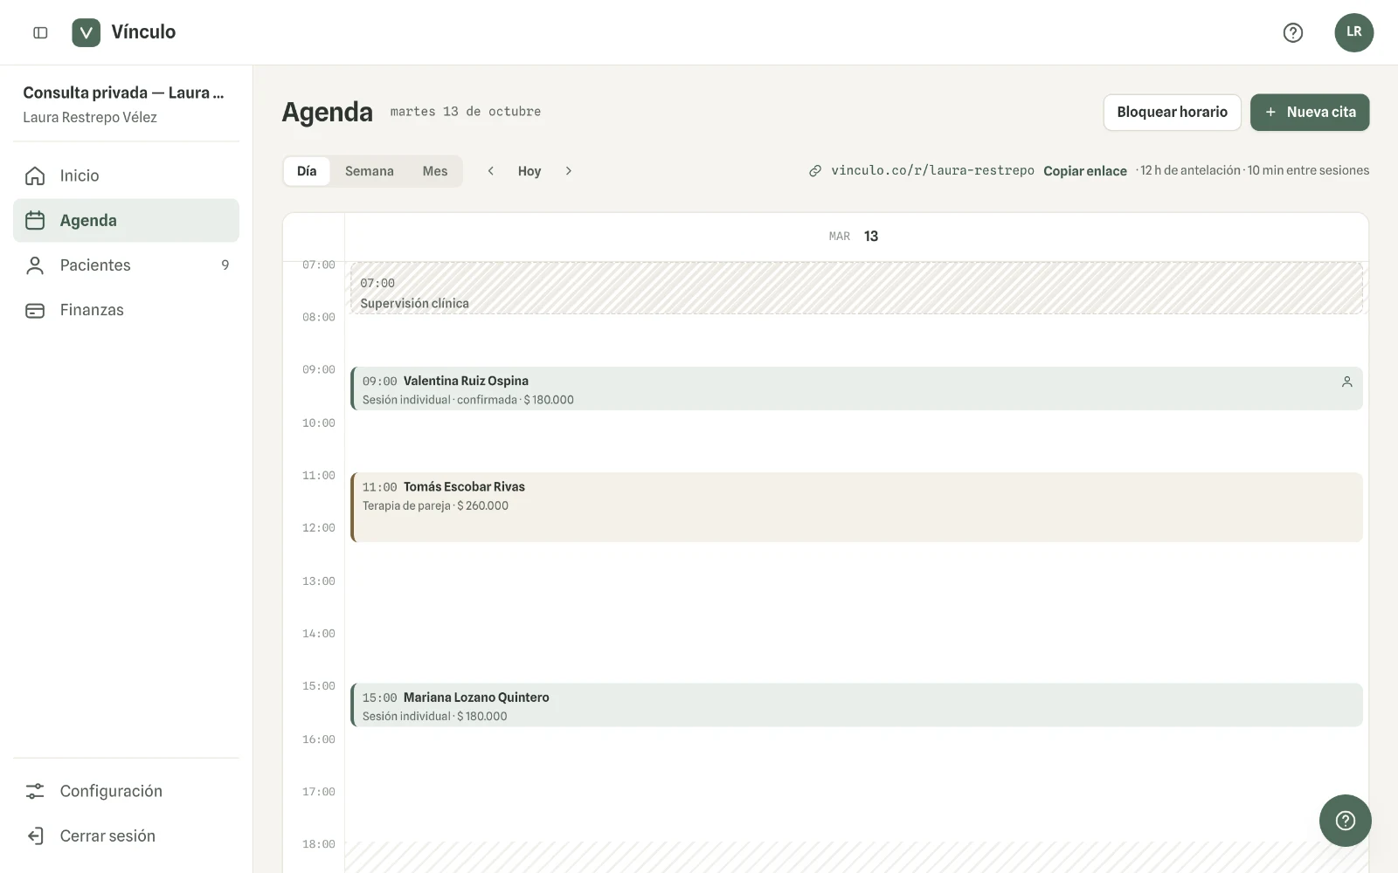Click Copiar enlace link
The width and height of the screenshot is (1398, 873).
1085,171
